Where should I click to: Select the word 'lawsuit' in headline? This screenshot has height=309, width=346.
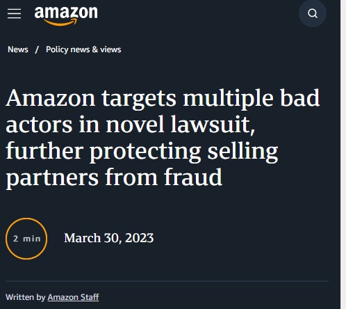coord(213,125)
